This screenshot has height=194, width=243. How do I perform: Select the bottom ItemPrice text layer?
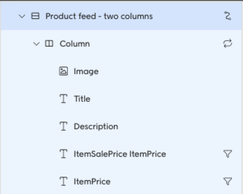(92, 181)
